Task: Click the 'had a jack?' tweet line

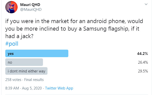Action: pyautogui.click(x=19, y=36)
